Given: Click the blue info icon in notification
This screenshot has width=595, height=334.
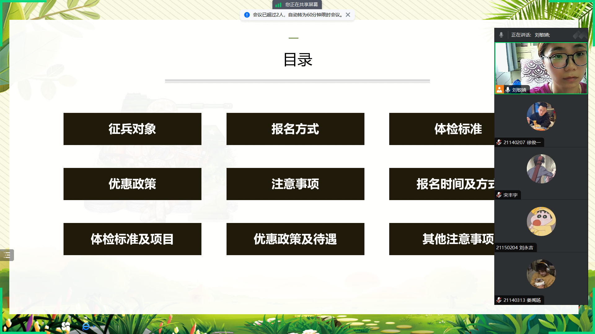Looking at the screenshot, I should [x=247, y=15].
